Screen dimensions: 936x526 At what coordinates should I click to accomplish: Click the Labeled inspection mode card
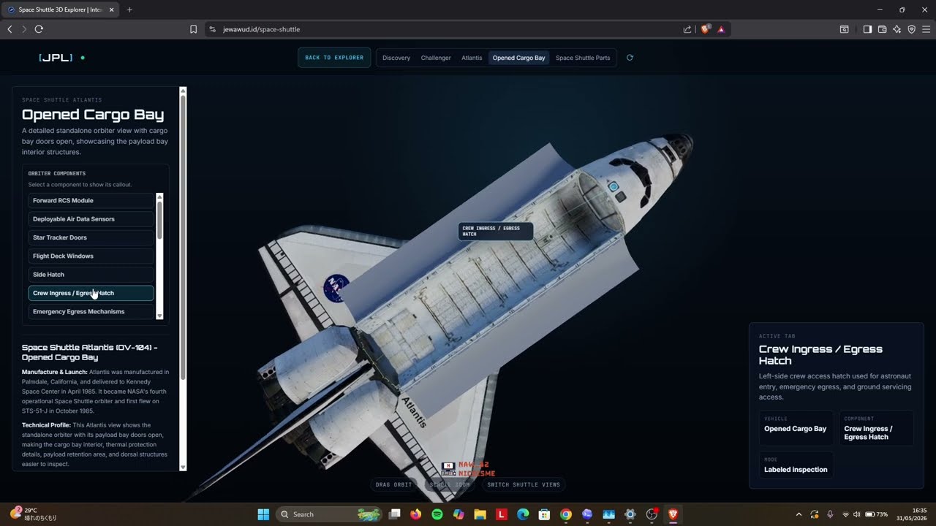pyautogui.click(x=796, y=465)
